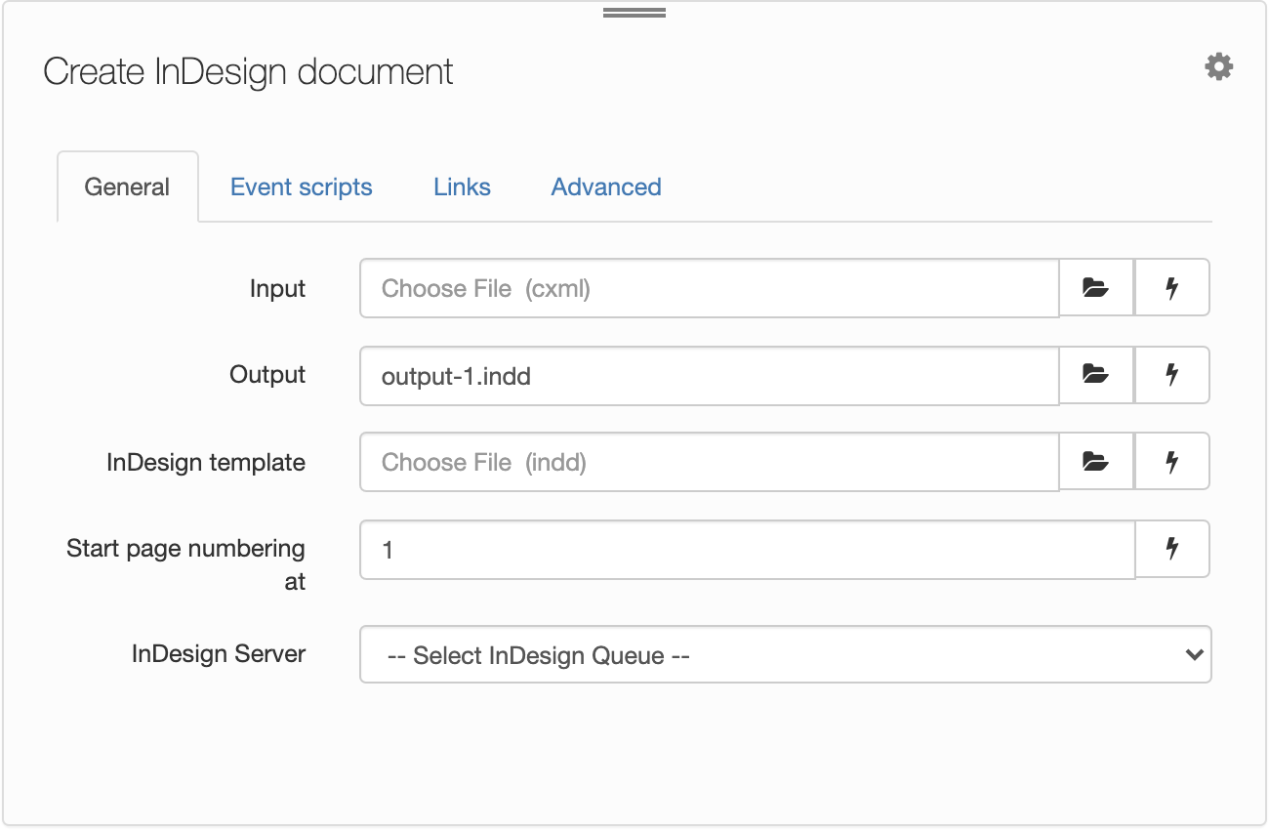This screenshot has width=1269, height=830.
Task: Browse folder icon for InDesign template
Action: (1096, 461)
